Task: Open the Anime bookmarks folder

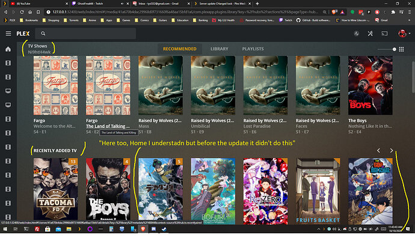Action: pos(90,20)
